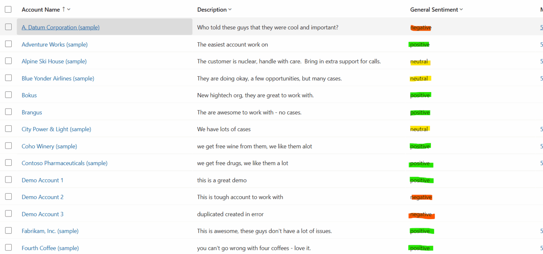The height and width of the screenshot is (254, 543).
Task: Open the A. Datum Corporation account record
Action: point(60,27)
